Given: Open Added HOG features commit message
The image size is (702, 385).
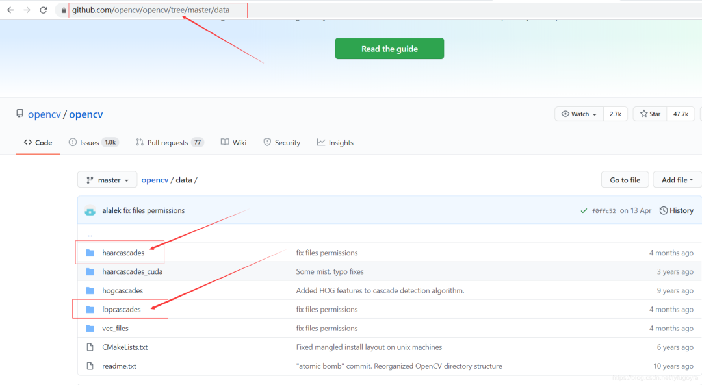Looking at the screenshot, I should [x=380, y=290].
